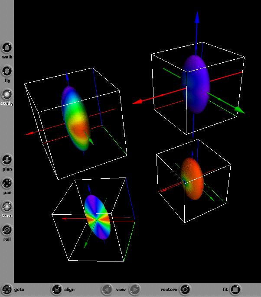
Task: Enable the turn navigation icon
Action: [7, 207]
